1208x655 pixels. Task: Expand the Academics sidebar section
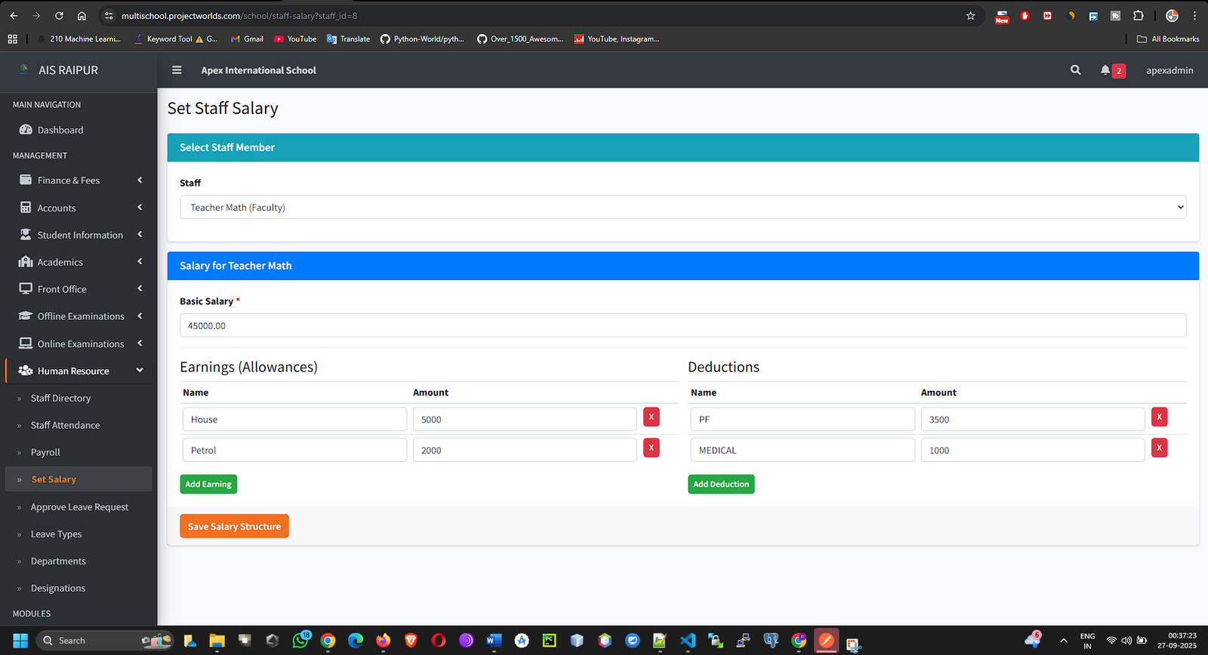[79, 263]
